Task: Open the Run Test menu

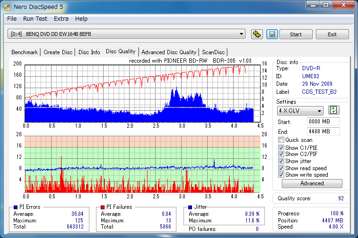Action: coord(35,19)
